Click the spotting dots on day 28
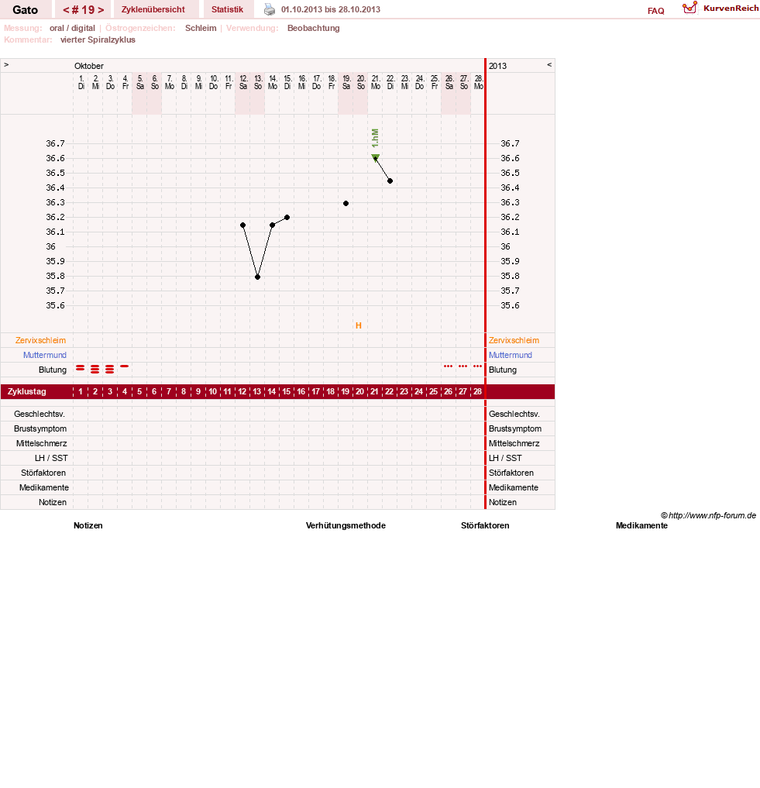 pyautogui.click(x=477, y=366)
